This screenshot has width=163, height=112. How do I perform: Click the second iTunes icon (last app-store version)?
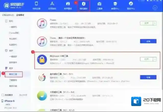42,41
